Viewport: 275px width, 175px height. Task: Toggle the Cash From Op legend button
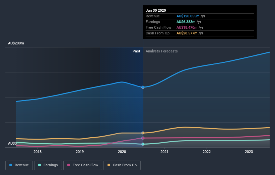point(122,165)
